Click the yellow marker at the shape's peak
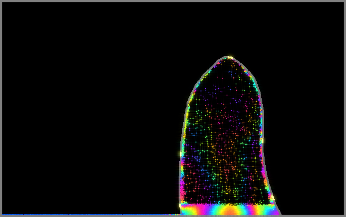The image size is (346, 217). 230,58
